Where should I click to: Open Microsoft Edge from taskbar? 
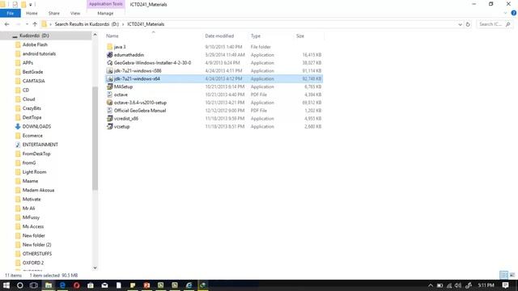tap(62, 285)
